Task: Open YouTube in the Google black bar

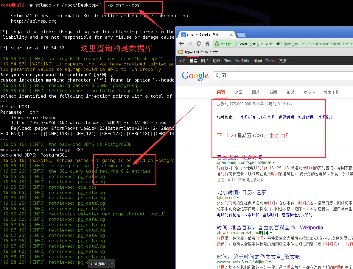Action: click(x=242, y=61)
